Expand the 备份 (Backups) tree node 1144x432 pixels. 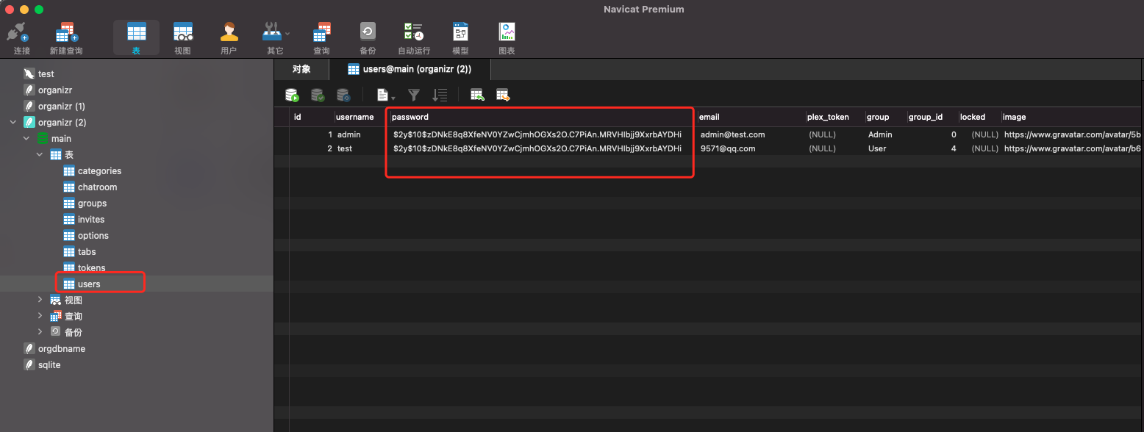40,333
